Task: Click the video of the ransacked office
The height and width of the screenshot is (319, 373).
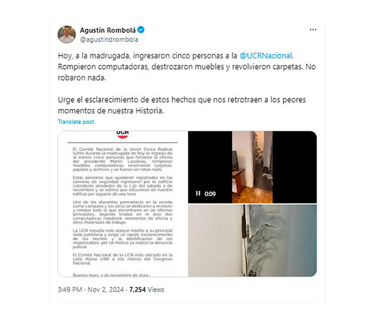Action: click(x=252, y=167)
